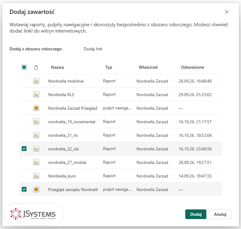This screenshot has width=241, height=229.
Task: Click the Anuluj button
Action: coord(220,214)
